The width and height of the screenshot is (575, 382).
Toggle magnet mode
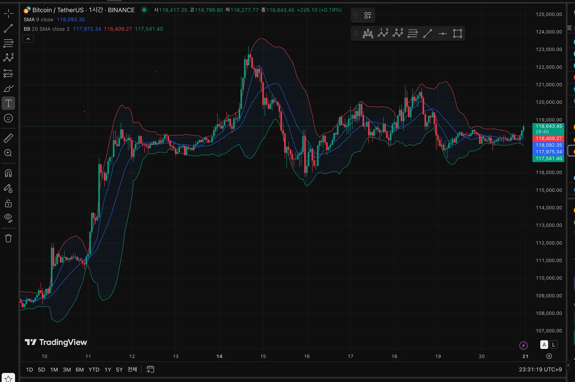pyautogui.click(x=8, y=173)
